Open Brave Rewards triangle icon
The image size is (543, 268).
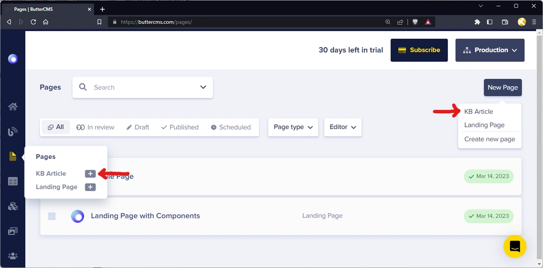point(428,22)
